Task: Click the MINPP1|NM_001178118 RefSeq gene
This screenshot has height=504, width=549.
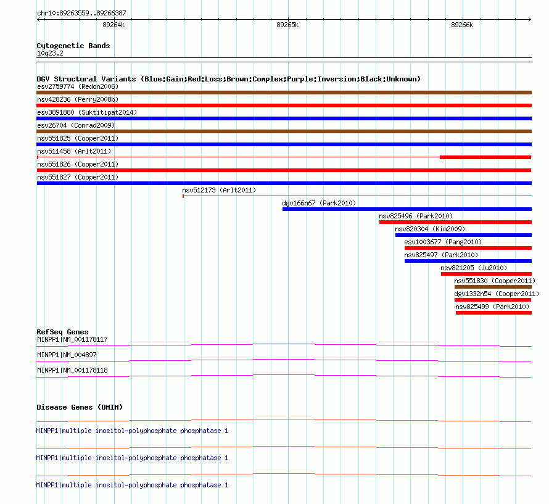Action: tap(72, 370)
